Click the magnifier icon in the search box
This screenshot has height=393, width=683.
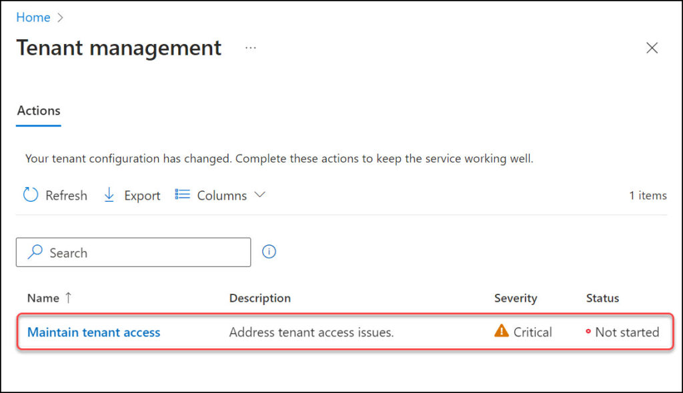coord(35,252)
